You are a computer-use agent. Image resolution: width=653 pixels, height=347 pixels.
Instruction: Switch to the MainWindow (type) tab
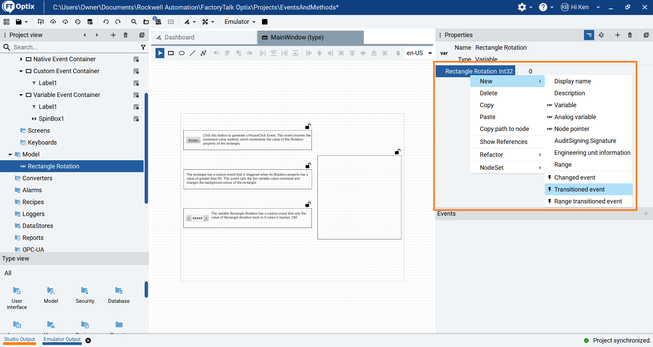point(310,37)
